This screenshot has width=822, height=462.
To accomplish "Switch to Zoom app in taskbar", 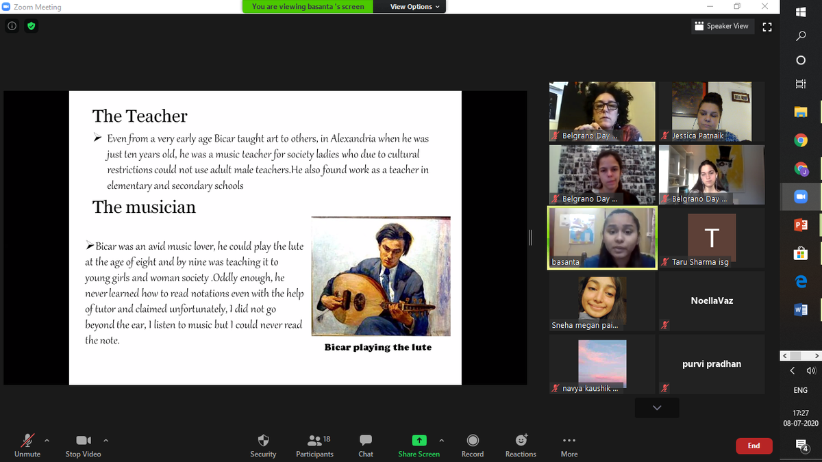I will [x=801, y=196].
